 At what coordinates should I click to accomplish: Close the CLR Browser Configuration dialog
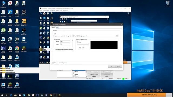[122, 24]
